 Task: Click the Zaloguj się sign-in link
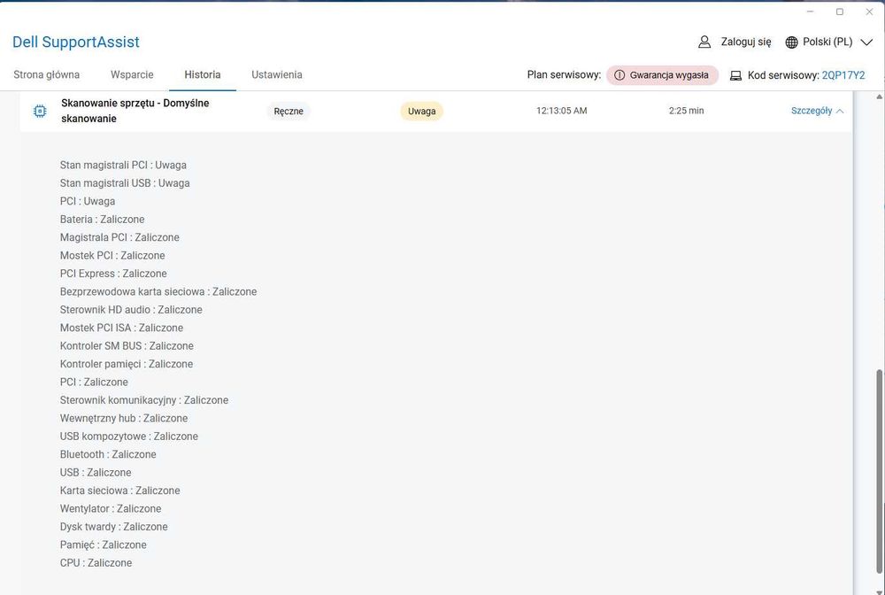tap(745, 42)
